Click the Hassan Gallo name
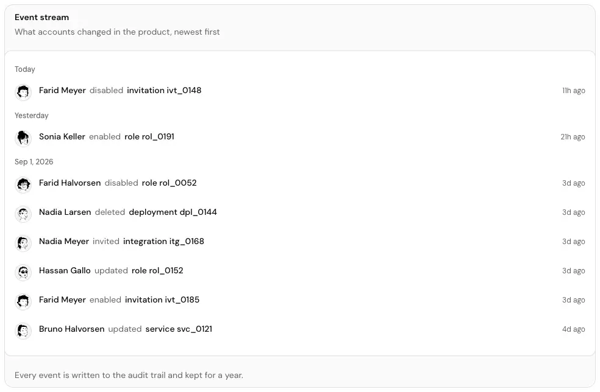This screenshot has height=392, width=600. point(65,270)
